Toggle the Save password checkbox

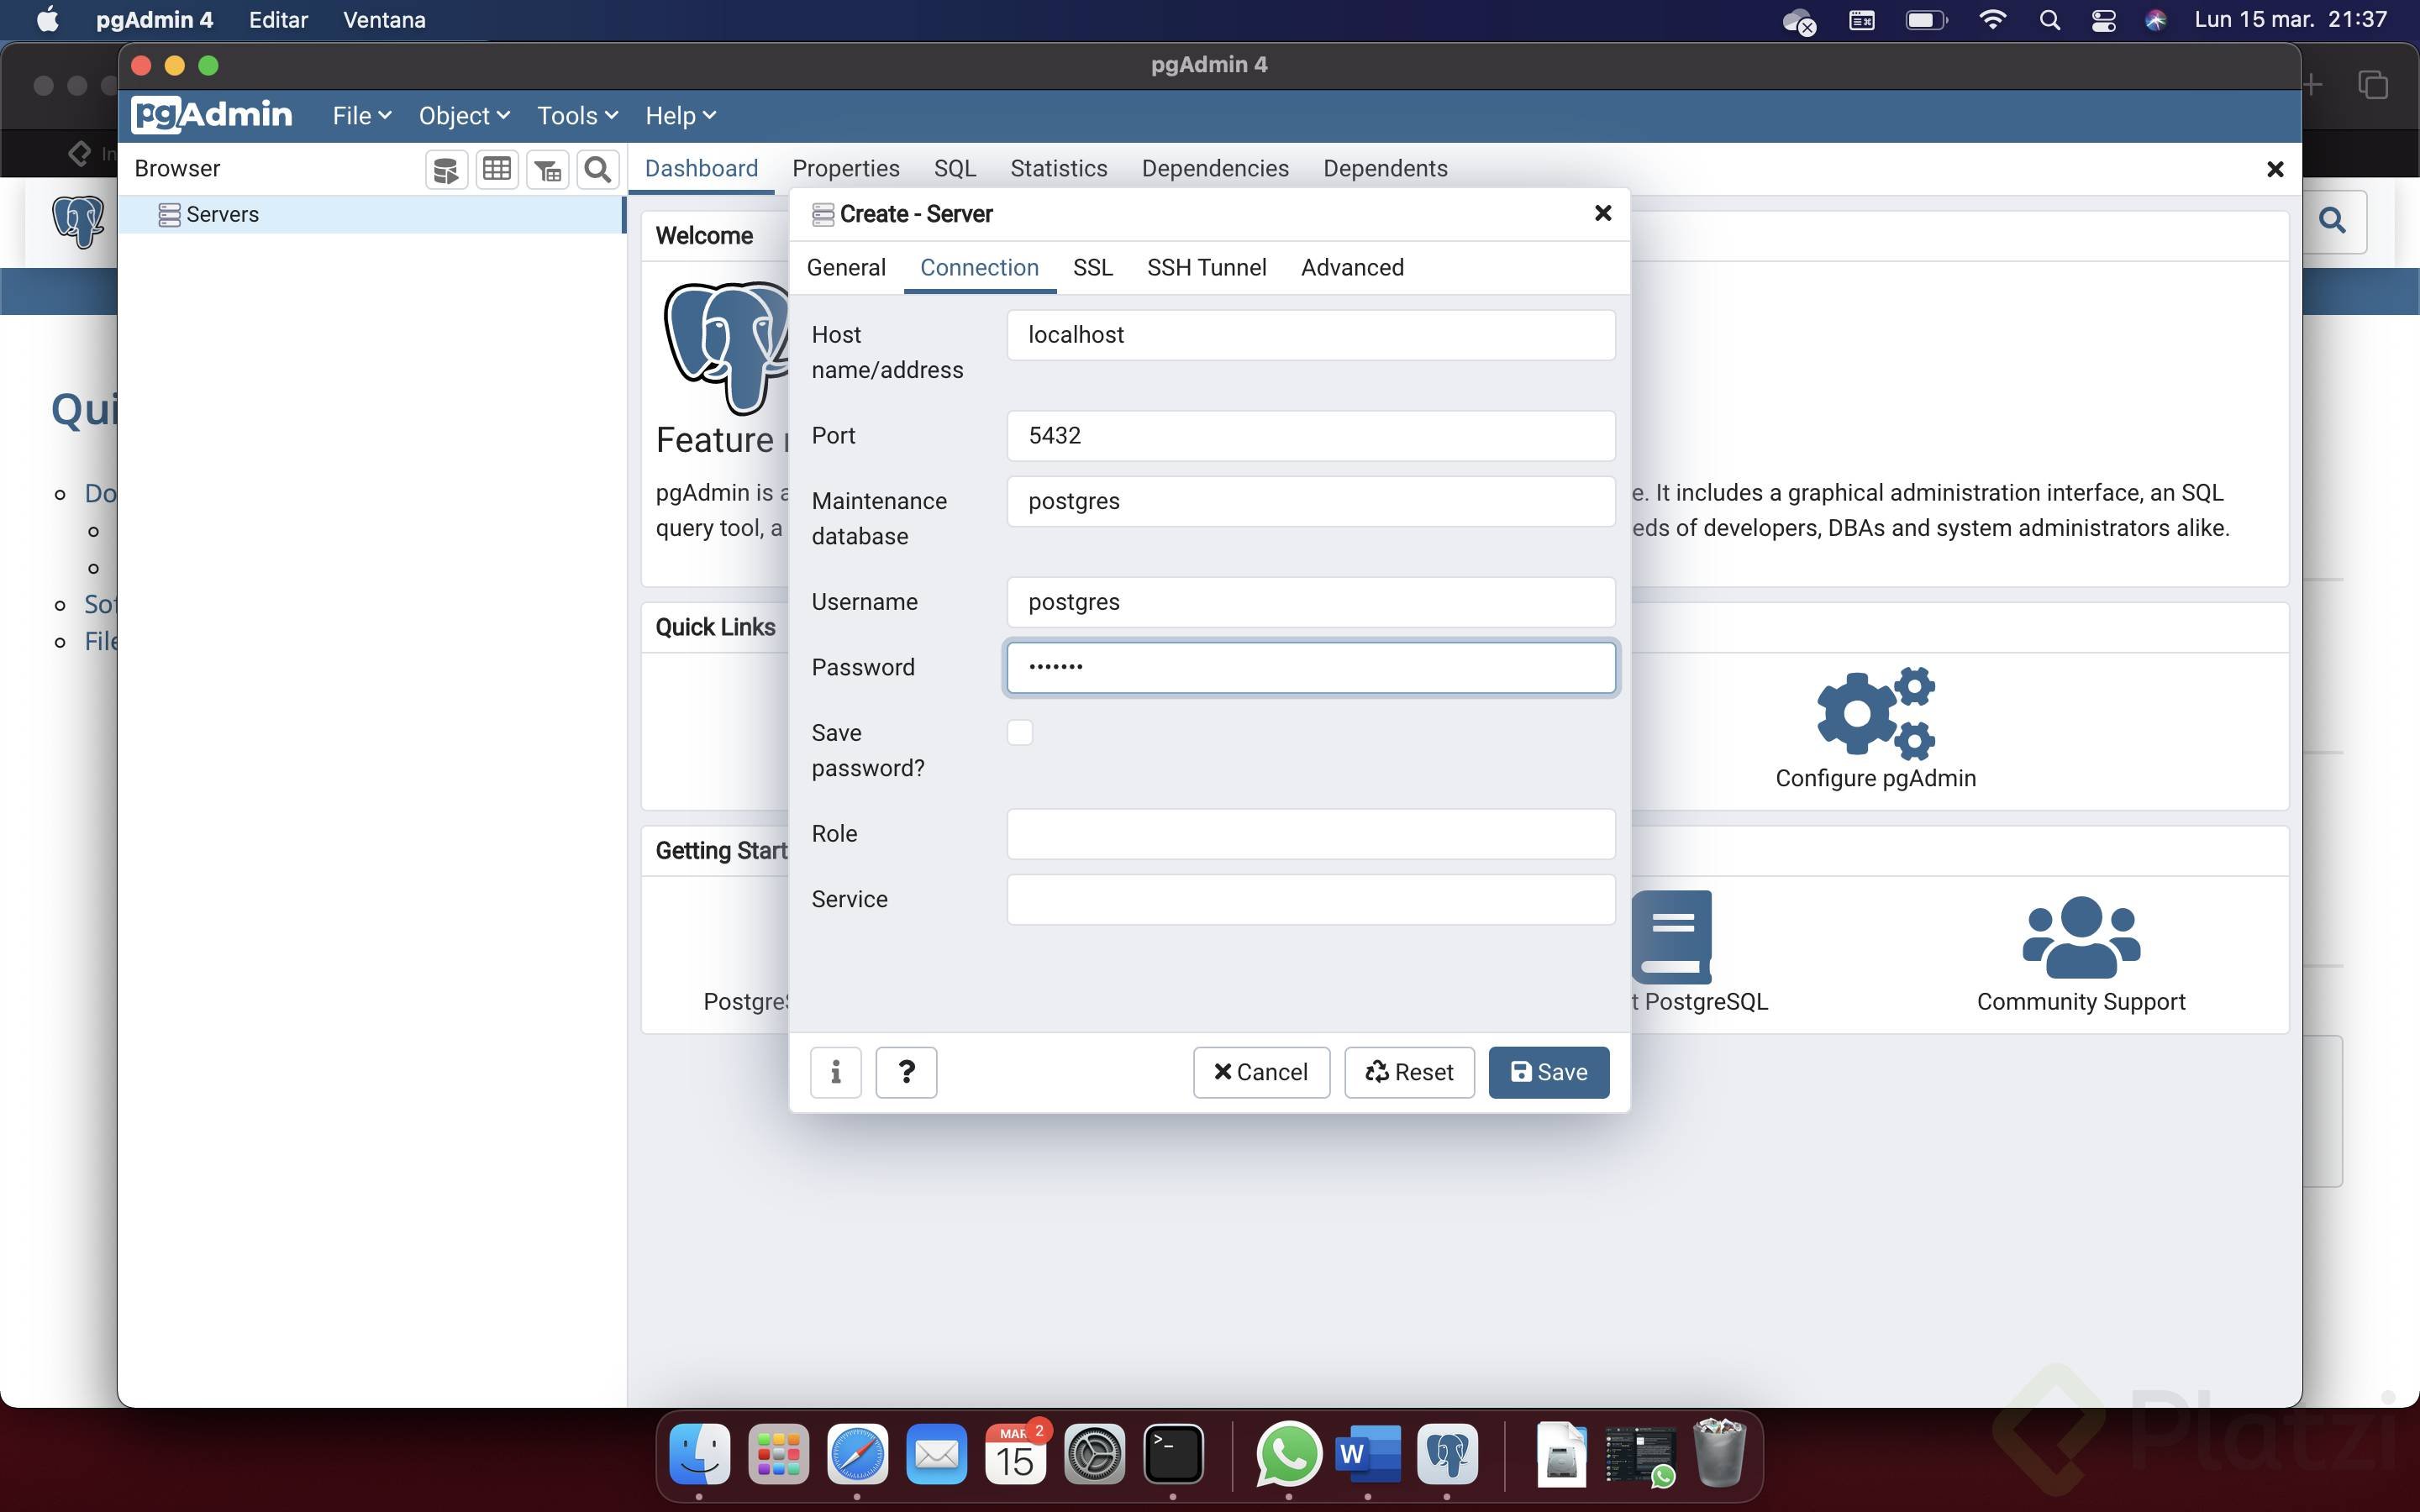(x=1019, y=732)
